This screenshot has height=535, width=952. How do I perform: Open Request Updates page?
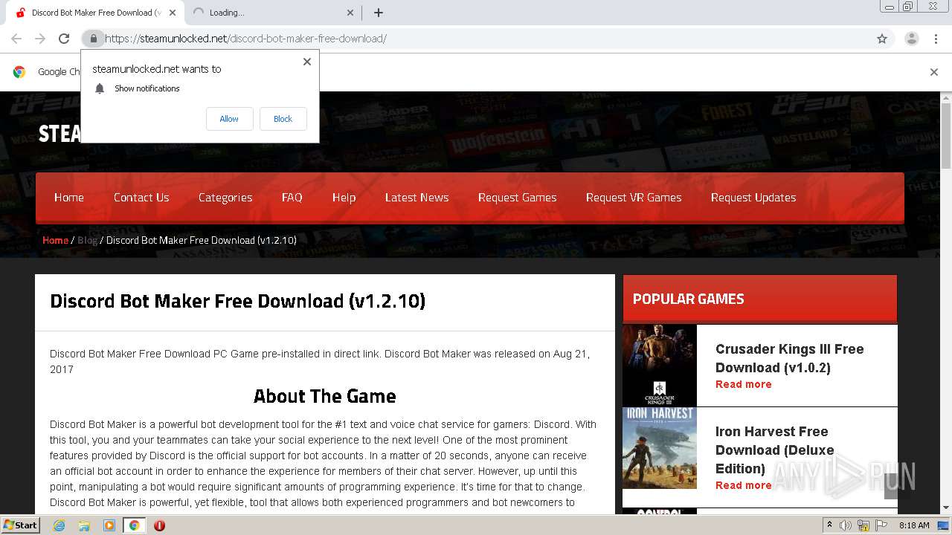753,198
